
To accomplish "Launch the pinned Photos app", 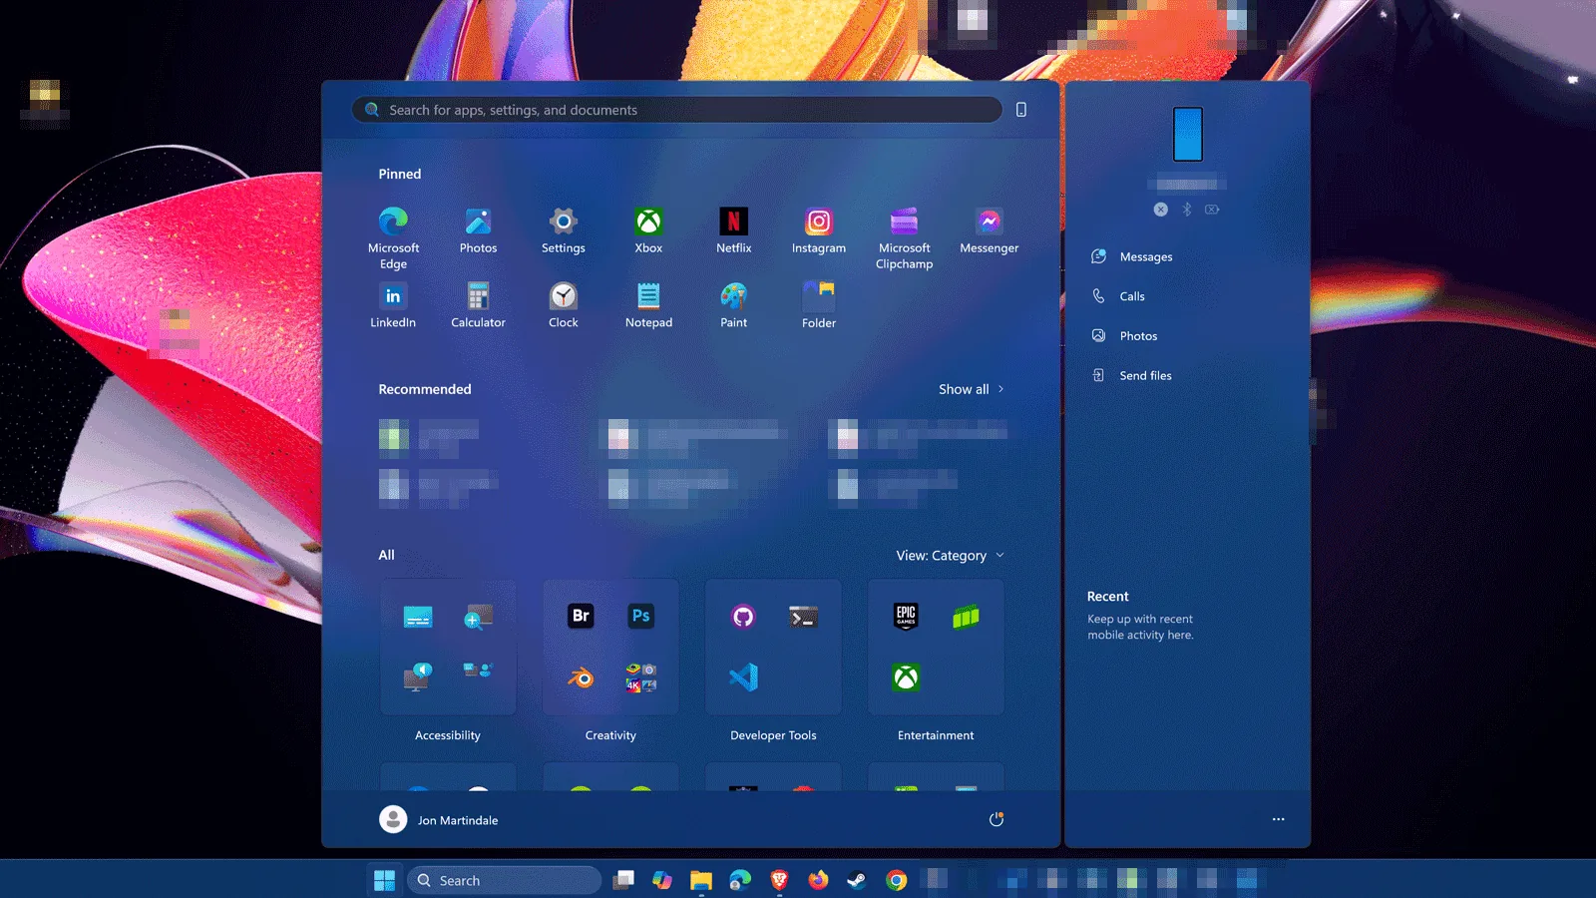I will [x=478, y=230].
